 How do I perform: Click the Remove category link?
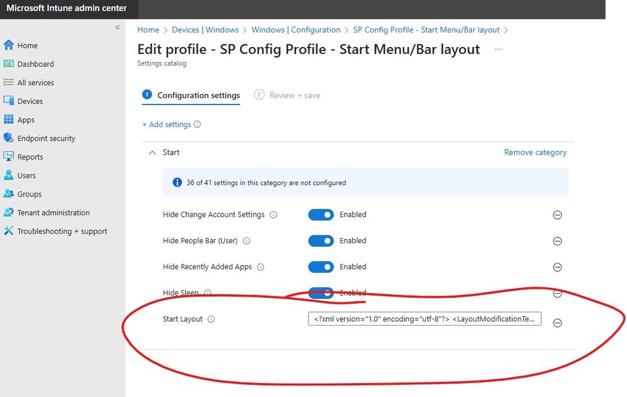click(535, 152)
